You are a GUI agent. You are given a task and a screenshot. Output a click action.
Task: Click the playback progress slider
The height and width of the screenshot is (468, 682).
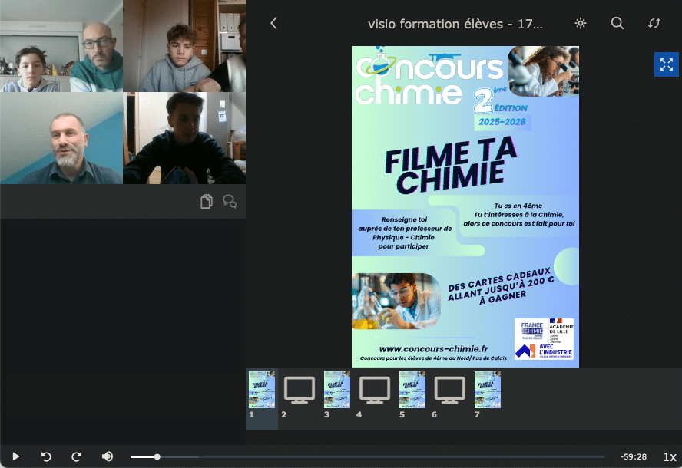click(x=367, y=456)
